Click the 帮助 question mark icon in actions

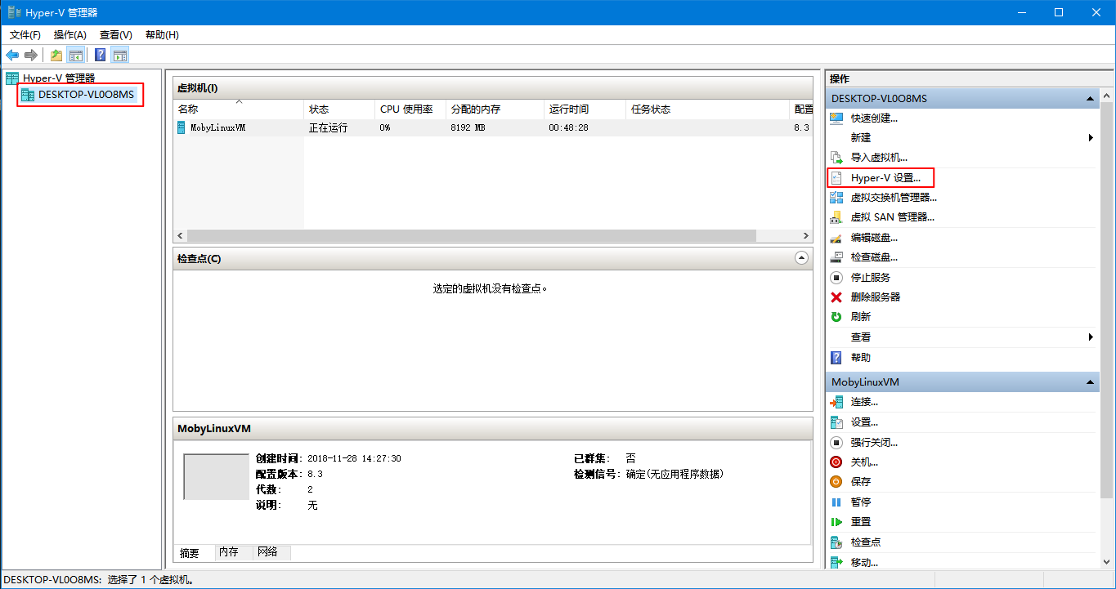(x=836, y=357)
